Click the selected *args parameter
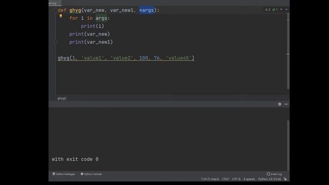The width and height of the screenshot is (329, 185). (x=147, y=10)
